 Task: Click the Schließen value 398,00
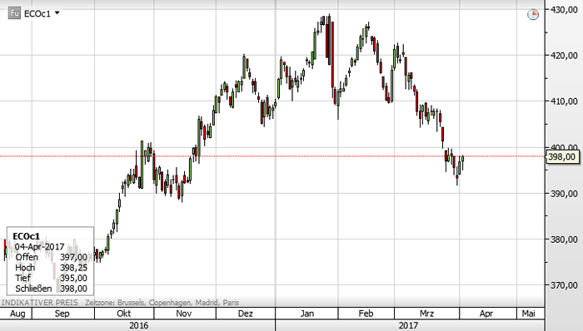pyautogui.click(x=73, y=289)
